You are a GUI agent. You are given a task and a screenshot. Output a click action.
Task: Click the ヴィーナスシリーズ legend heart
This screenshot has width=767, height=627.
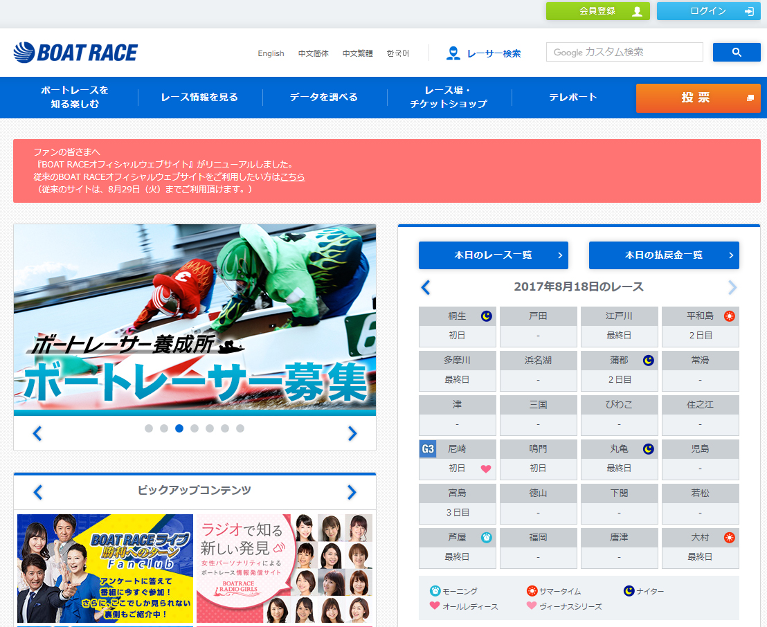532,606
